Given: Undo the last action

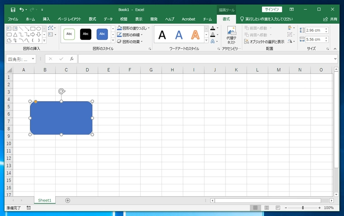Looking at the screenshot, I should point(22,9).
